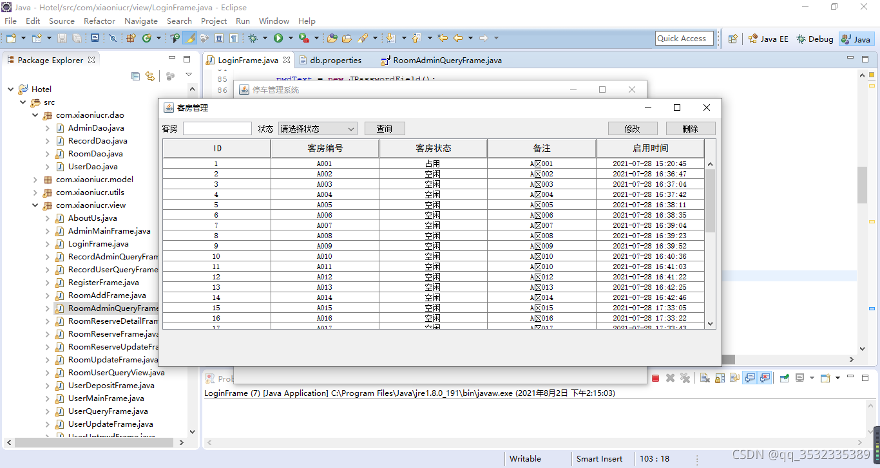Click the Show Whitespace Characters pilcrow icon
This screenshot has width=880, height=468.
point(233,38)
